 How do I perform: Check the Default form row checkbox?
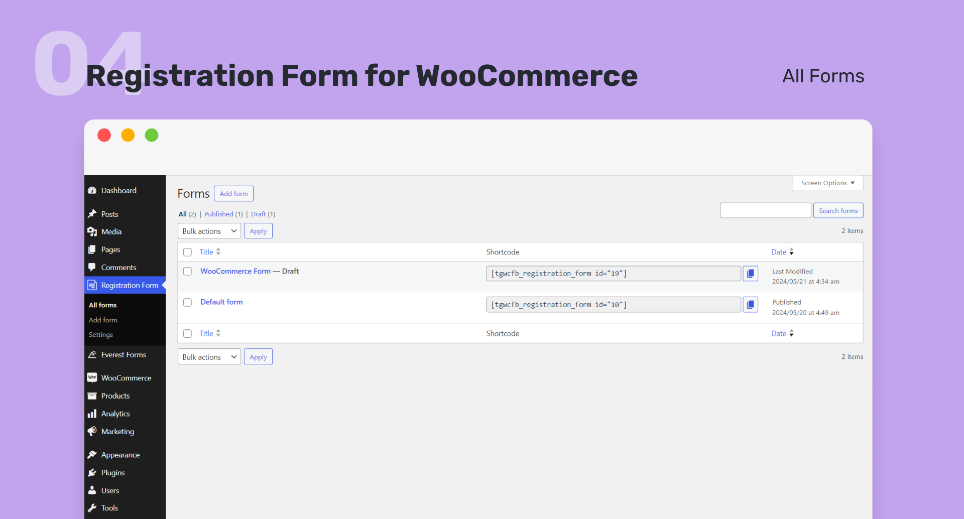[188, 303]
